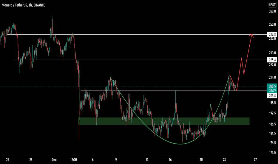Click the 25 date on time axis
Viewport: 278px width, 164px height.
[x=8, y=160]
